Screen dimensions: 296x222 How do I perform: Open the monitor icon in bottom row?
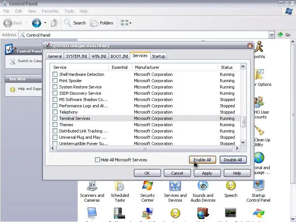[92, 213]
